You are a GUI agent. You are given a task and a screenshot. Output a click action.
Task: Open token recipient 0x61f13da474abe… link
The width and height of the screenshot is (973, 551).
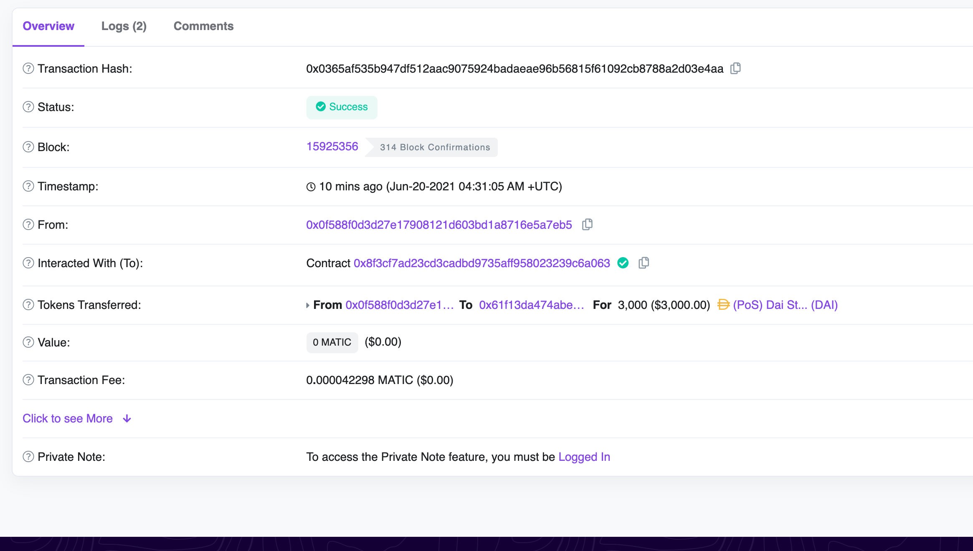532,305
